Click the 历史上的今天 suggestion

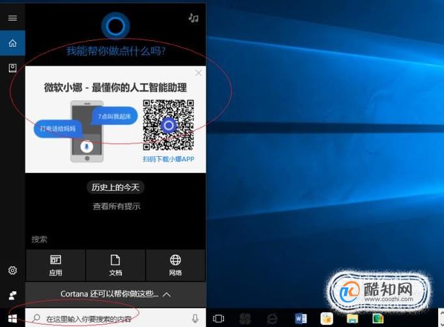115,187
